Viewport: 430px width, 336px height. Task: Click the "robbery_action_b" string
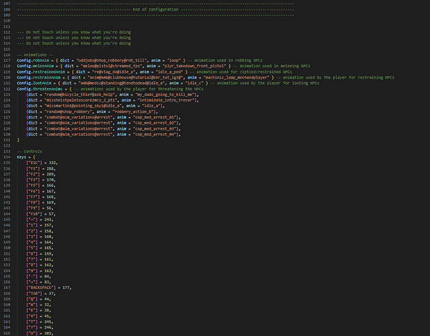pyautogui.click(x=133, y=112)
